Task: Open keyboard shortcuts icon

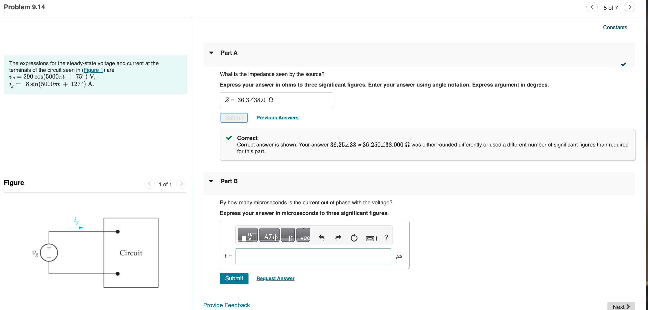Action: (370, 238)
